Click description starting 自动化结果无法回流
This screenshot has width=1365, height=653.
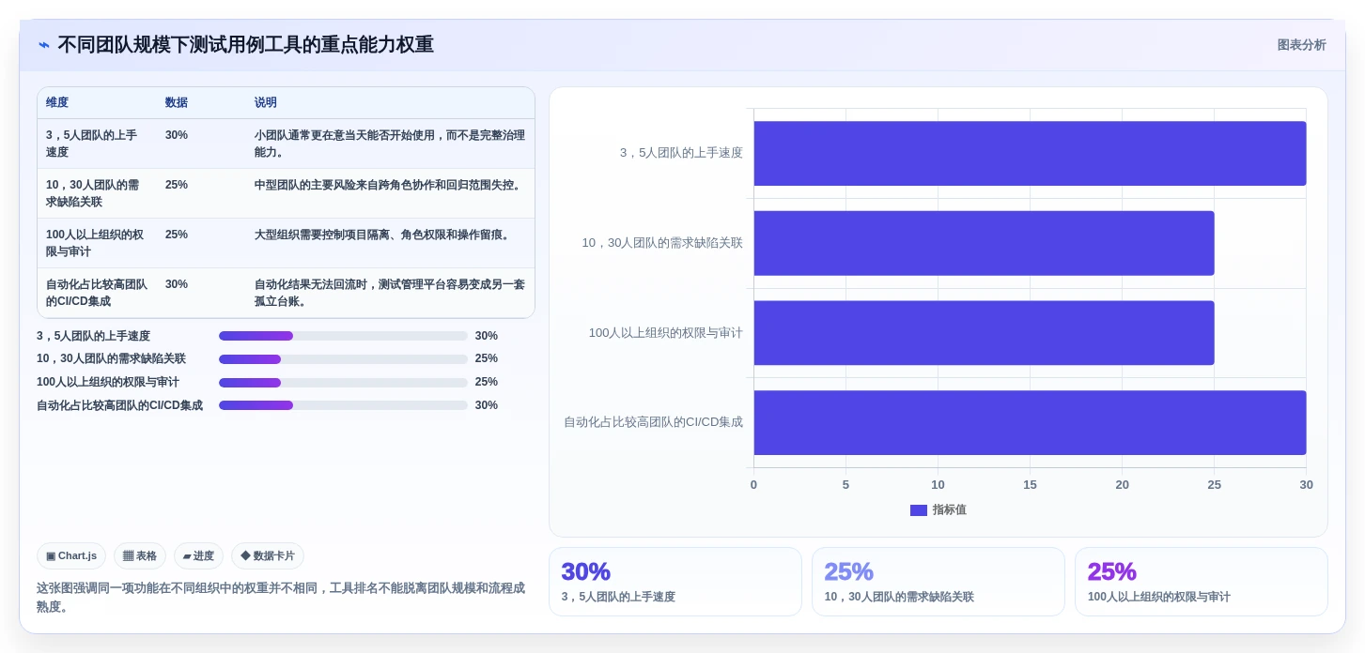coord(389,293)
